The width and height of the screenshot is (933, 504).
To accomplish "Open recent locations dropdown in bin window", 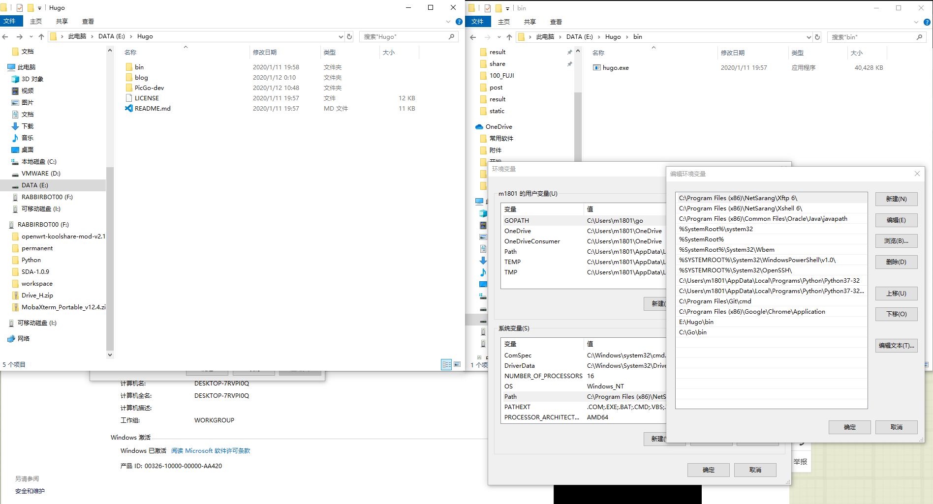I will 499,37.
